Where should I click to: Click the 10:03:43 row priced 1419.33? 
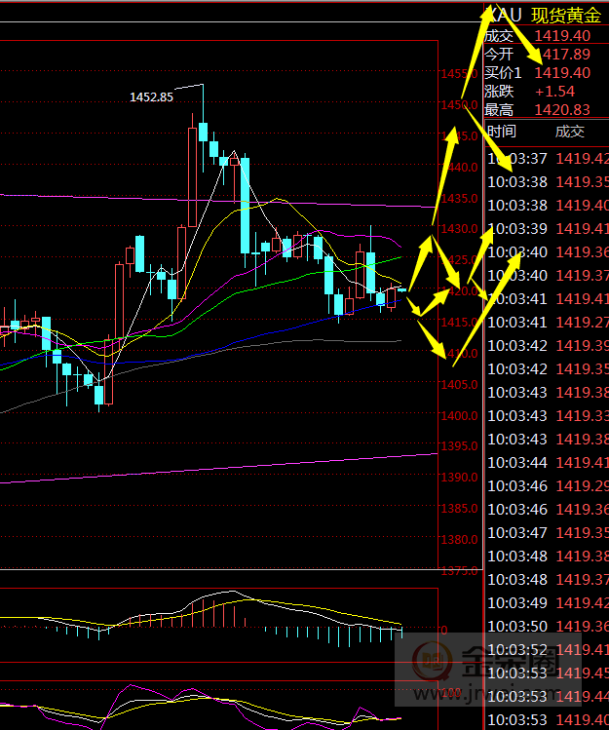pos(548,416)
